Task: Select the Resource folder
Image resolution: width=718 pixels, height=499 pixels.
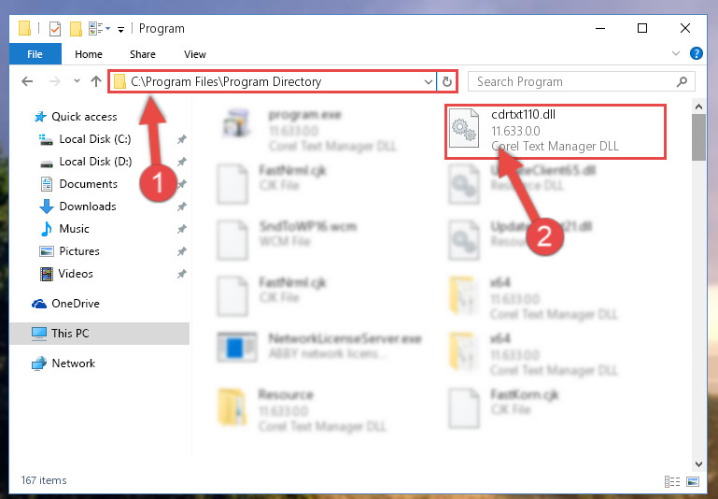Action: [303, 409]
